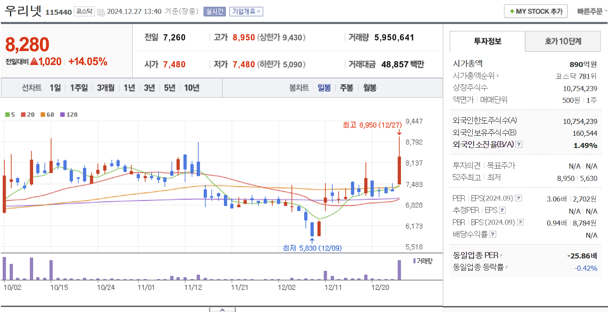This screenshot has width=608, height=312.
Task: Select the 1년 chart period tab
Action: point(129,87)
